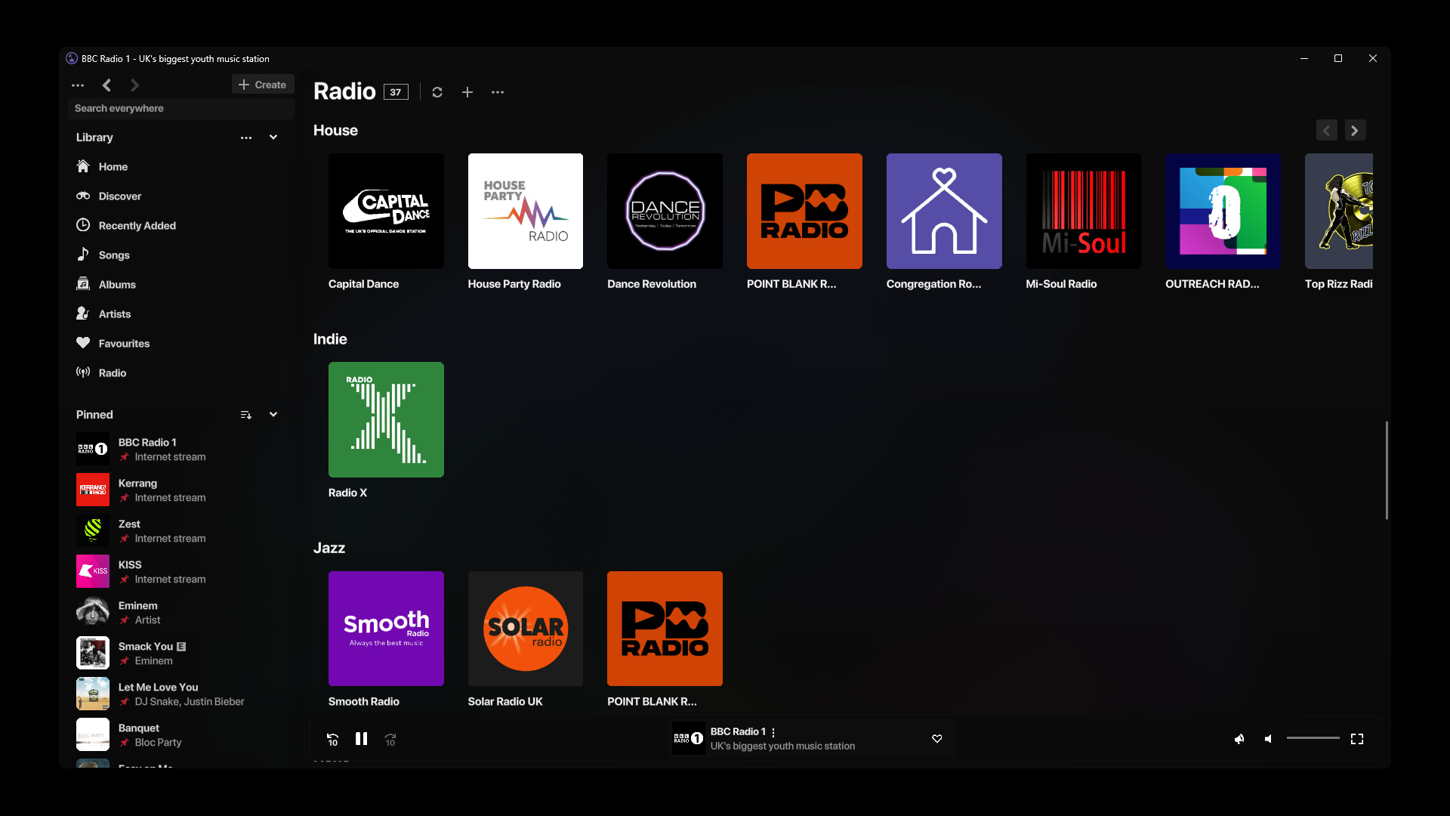This screenshot has width=1450, height=816.
Task: Skip forward 10 seconds
Action: 390,739
